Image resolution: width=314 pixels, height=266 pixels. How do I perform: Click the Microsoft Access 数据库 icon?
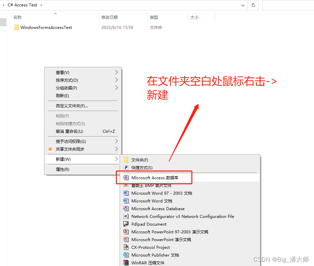pos(126,178)
